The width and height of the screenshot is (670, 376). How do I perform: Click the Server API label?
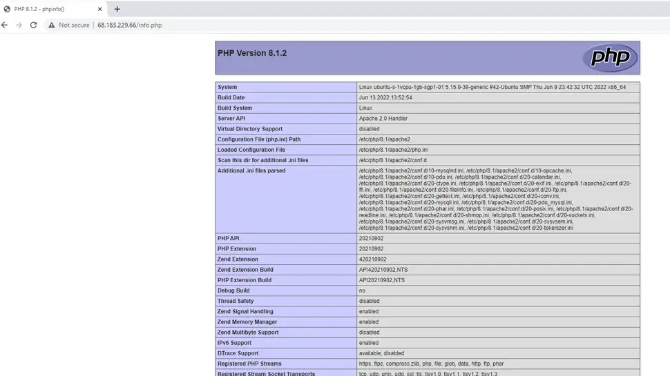(x=231, y=118)
